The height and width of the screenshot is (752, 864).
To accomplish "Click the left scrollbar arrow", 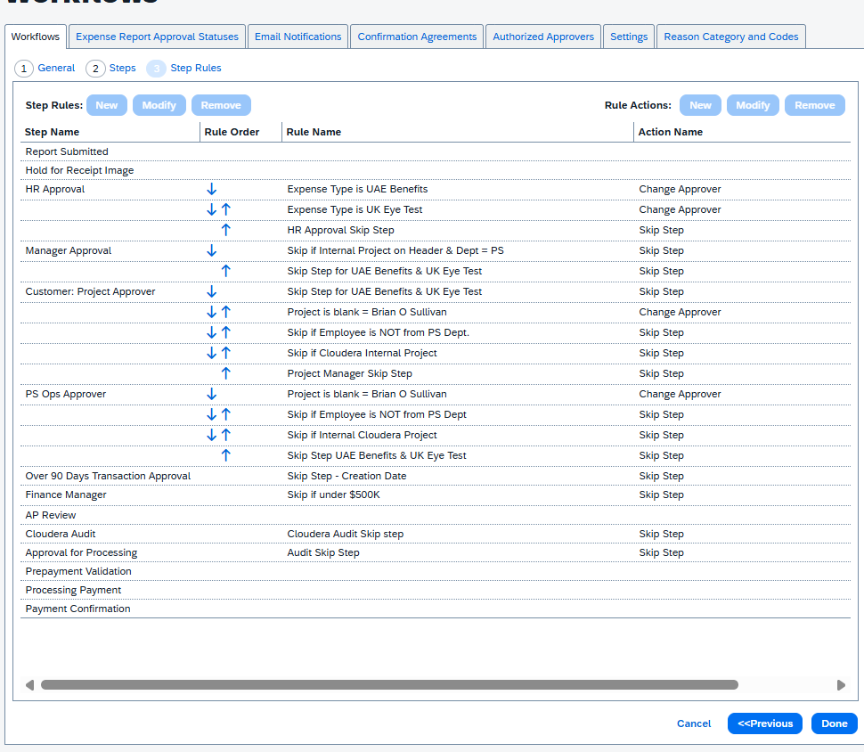I will pos(29,685).
